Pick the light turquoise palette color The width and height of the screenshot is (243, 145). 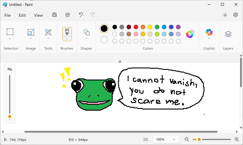[x=164, y=34]
